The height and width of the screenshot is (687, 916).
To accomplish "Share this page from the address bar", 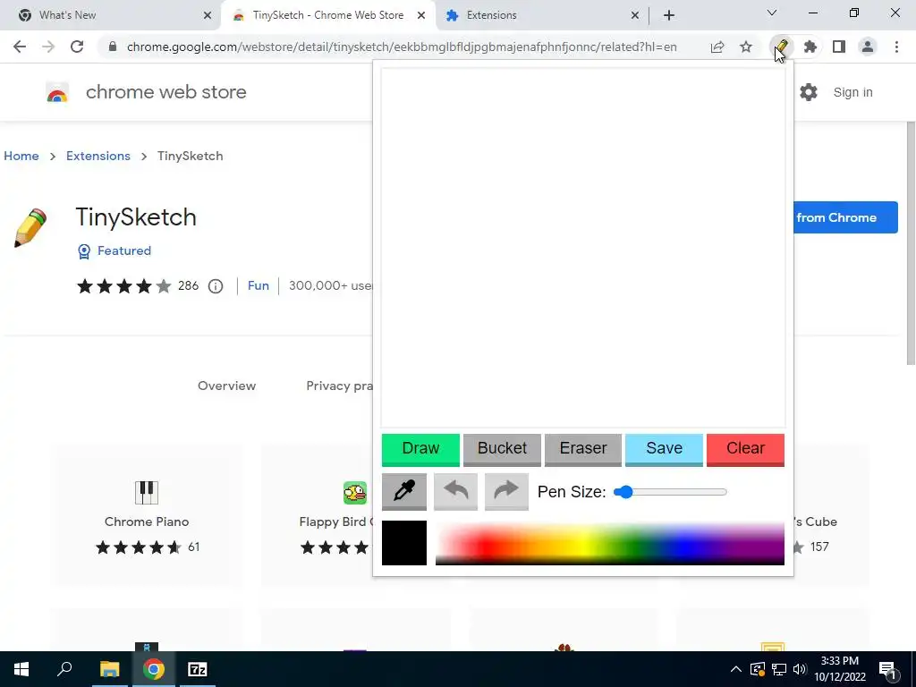I will point(717,47).
